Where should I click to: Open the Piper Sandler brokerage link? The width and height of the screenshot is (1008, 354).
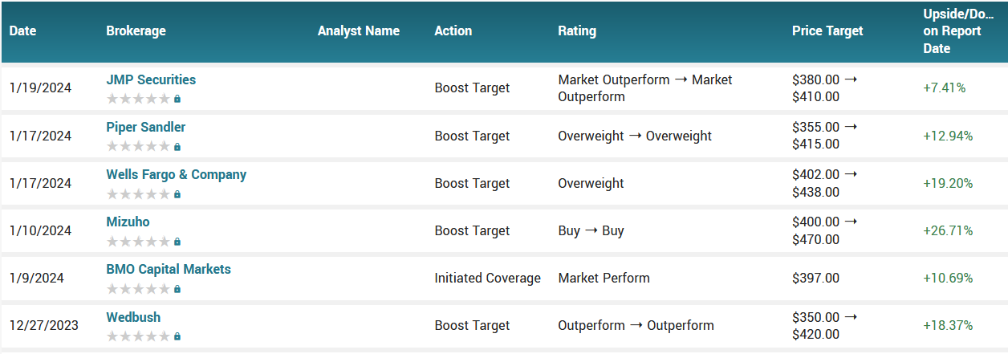click(145, 127)
